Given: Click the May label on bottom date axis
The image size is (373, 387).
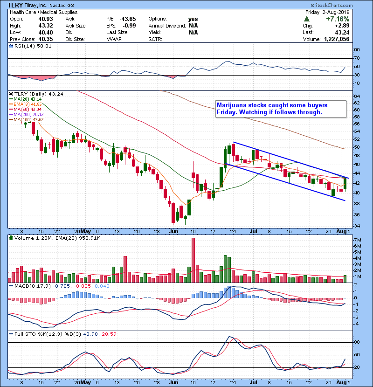Looking at the screenshot, I should 86,382.
